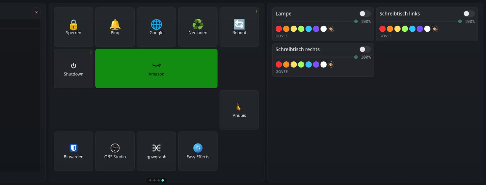Set Schreibtisch rechts color to yellow
This screenshot has width=486, height=185.
pyautogui.click(x=294, y=64)
